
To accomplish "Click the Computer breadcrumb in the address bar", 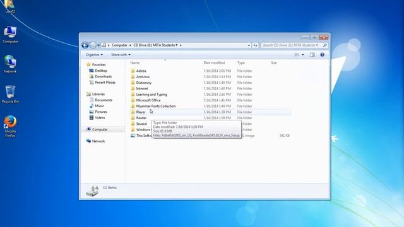I will 119,45.
